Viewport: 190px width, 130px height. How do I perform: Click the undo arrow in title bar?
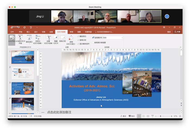[x=24, y=27]
